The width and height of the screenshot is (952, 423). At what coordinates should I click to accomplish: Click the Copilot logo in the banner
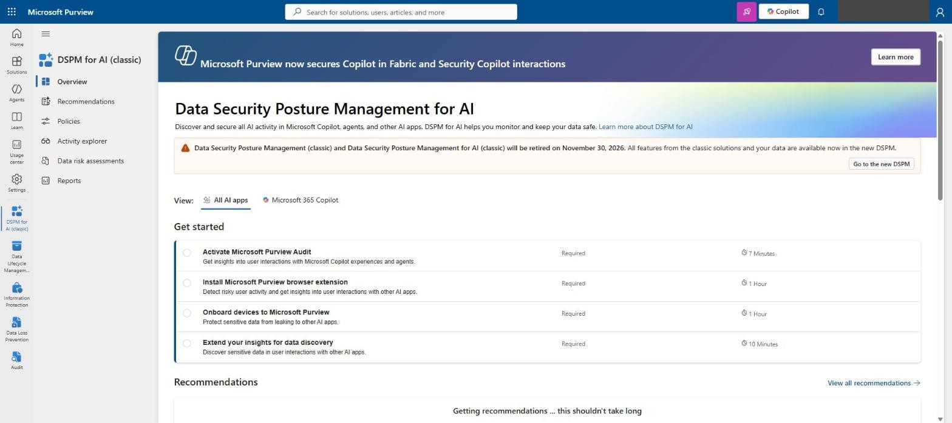pos(185,55)
